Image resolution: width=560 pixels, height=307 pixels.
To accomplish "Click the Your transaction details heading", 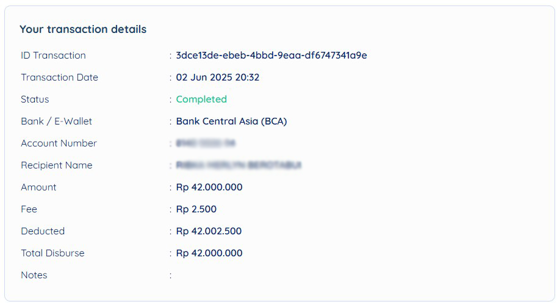I will [x=83, y=29].
